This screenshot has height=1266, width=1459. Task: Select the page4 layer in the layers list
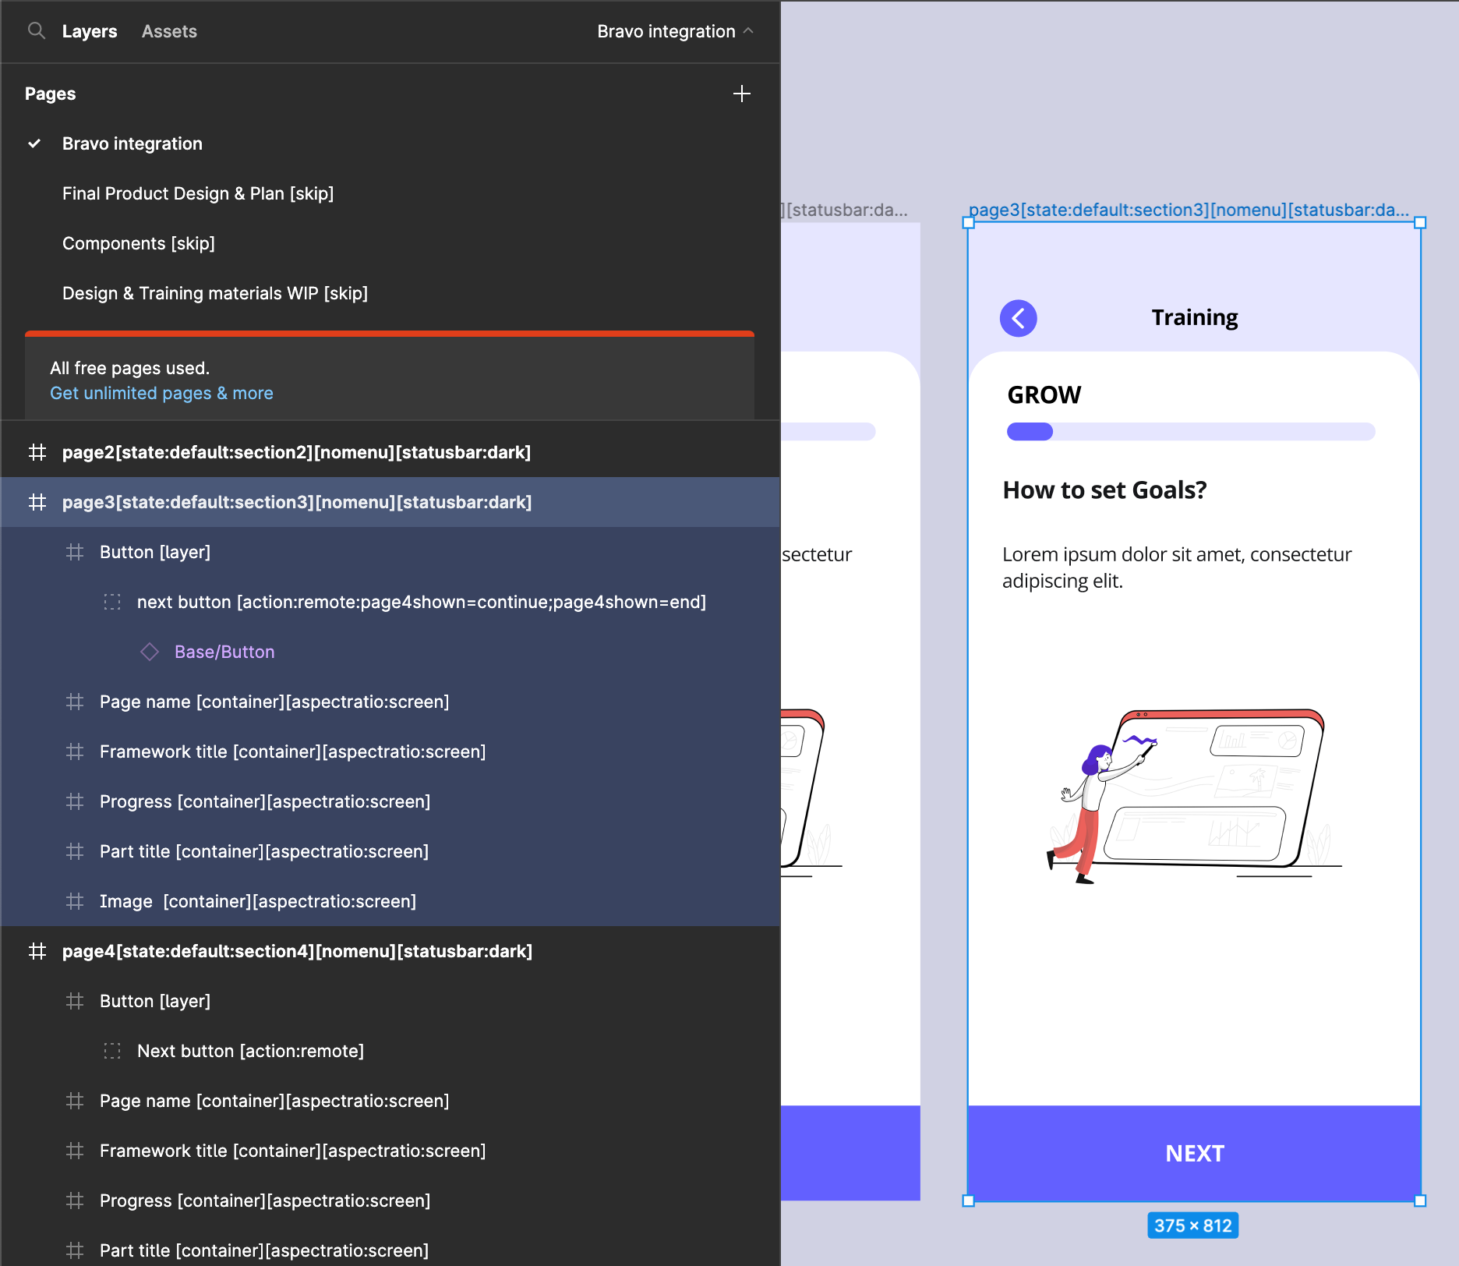point(390,951)
